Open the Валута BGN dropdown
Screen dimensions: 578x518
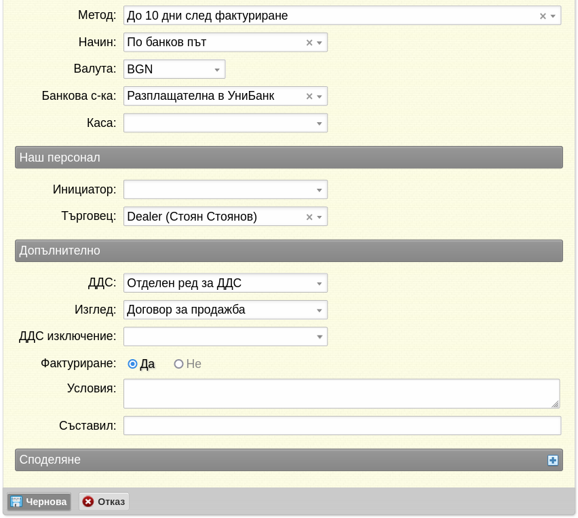coord(174,69)
